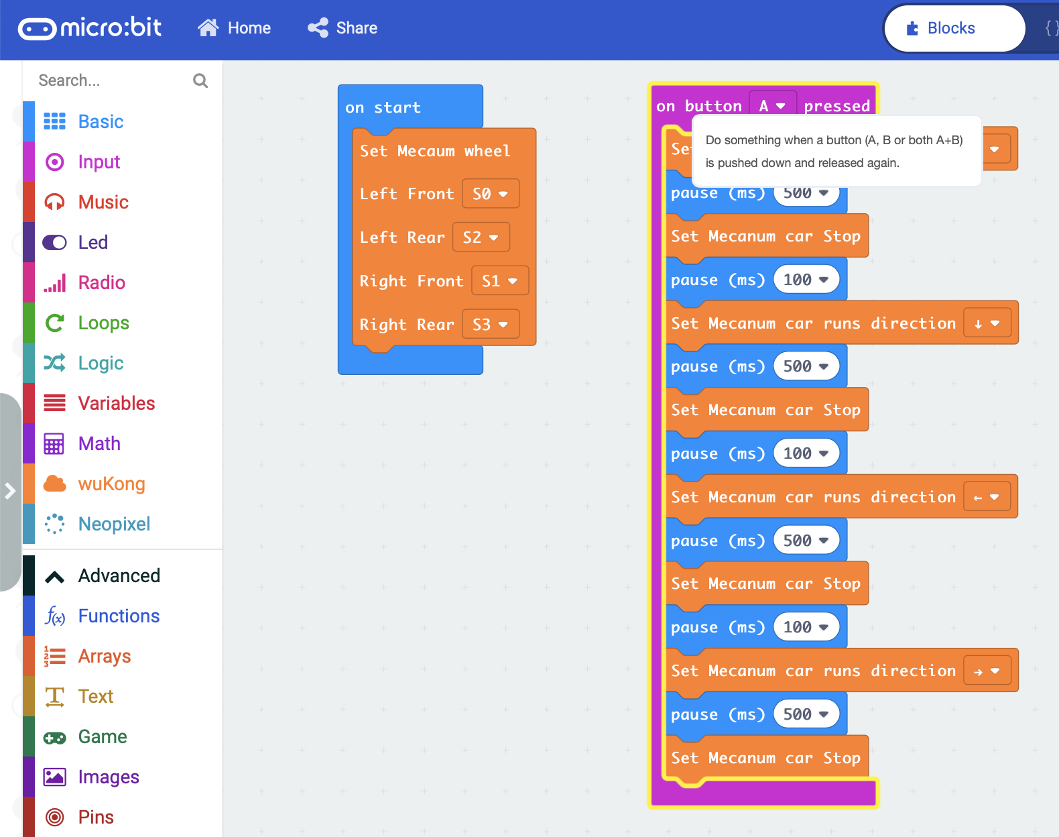
Task: Open the Game controller icon category
Action: pyautogui.click(x=54, y=737)
